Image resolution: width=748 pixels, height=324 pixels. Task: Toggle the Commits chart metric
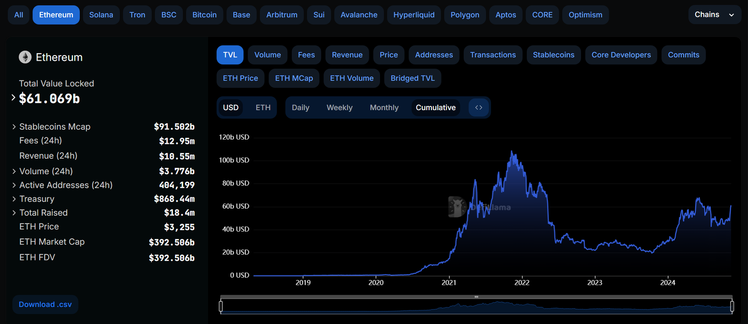(683, 55)
